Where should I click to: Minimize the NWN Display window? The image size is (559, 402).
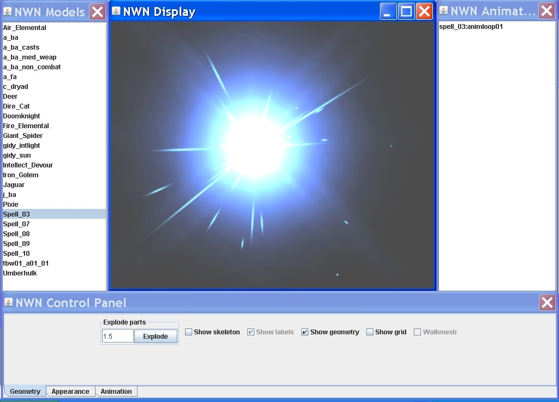pos(388,11)
